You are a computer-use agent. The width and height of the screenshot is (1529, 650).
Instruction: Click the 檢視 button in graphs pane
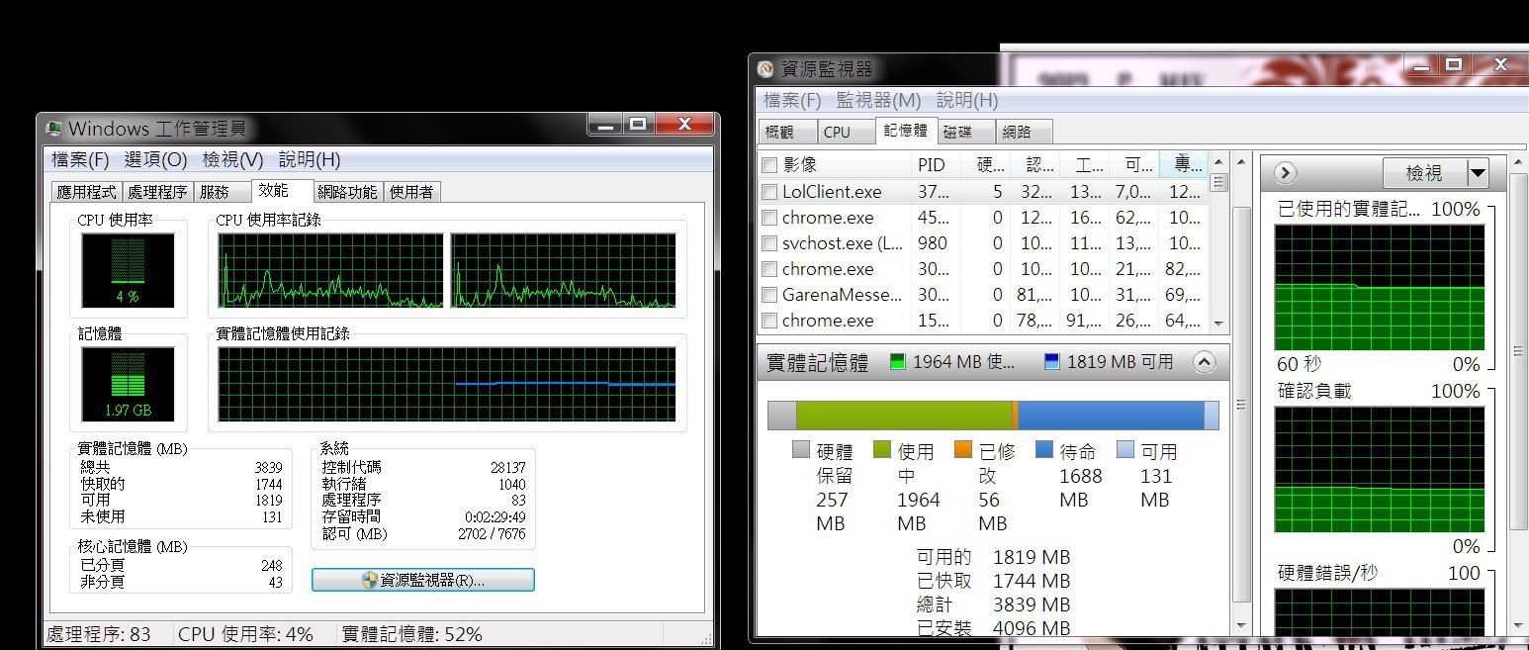(x=1423, y=173)
